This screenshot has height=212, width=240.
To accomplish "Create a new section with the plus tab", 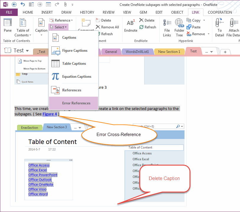I will pos(225,52).
